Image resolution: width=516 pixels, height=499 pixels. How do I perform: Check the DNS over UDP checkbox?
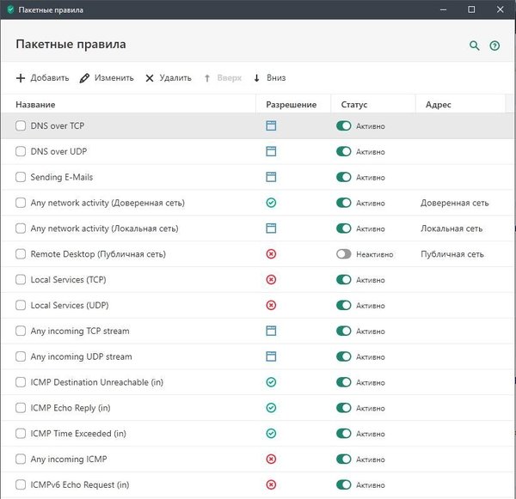click(21, 152)
